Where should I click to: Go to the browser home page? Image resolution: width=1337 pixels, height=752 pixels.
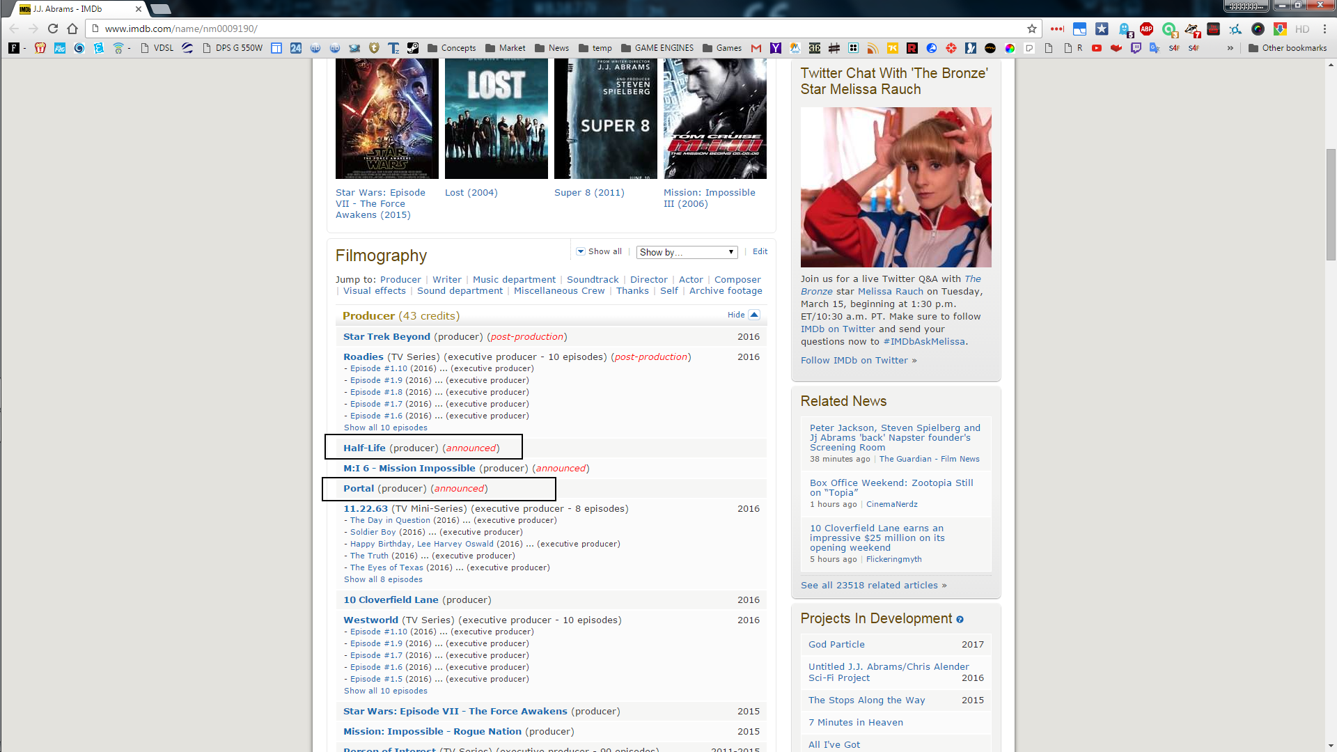tap(72, 29)
